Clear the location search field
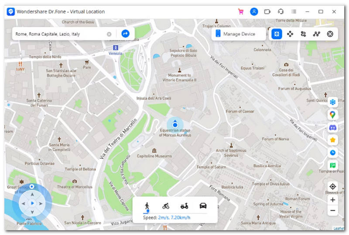This screenshot has height=235, width=349. 109,34
